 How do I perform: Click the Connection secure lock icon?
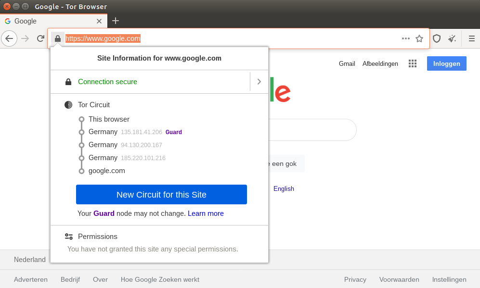point(68,82)
